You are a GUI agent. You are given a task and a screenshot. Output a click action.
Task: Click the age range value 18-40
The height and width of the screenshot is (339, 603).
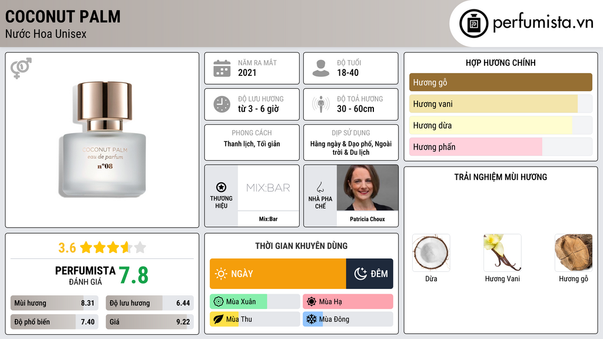tap(347, 72)
